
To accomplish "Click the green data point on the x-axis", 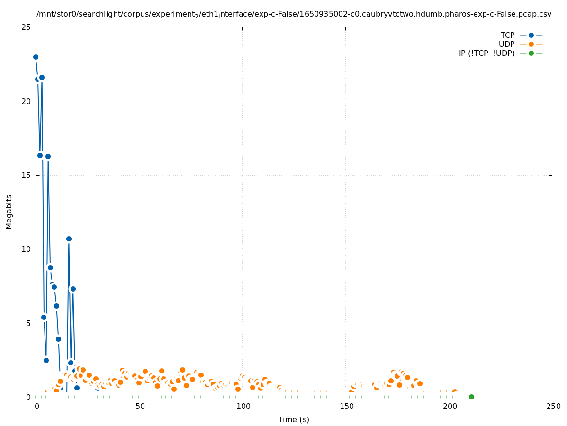I will click(471, 397).
